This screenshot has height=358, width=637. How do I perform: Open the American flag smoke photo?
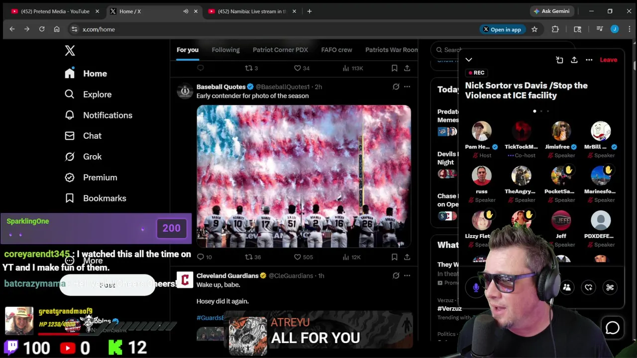[x=304, y=176]
